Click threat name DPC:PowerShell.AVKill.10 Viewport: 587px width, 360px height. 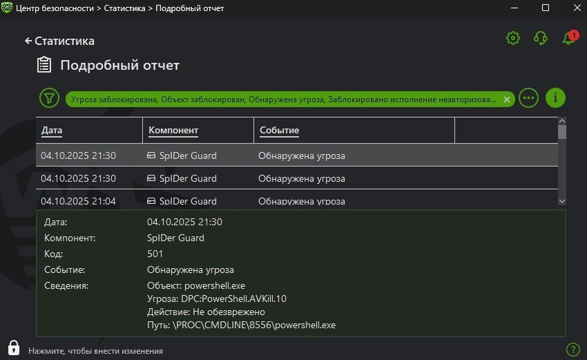pos(233,299)
